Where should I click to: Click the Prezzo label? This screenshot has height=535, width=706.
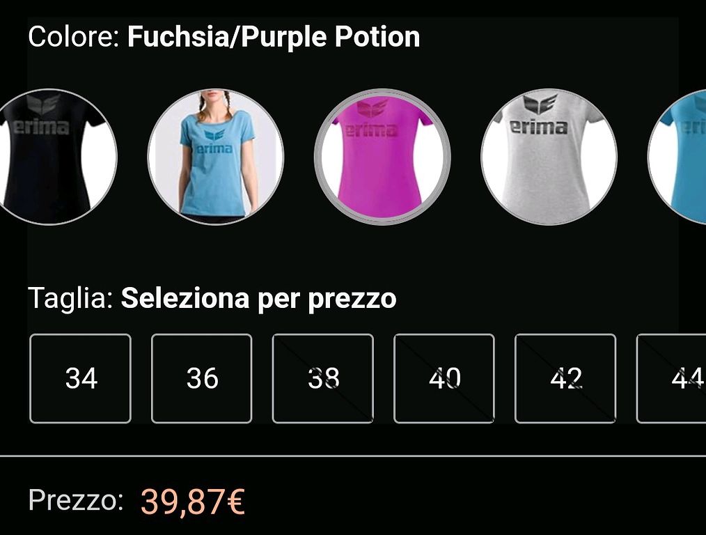click(76, 500)
